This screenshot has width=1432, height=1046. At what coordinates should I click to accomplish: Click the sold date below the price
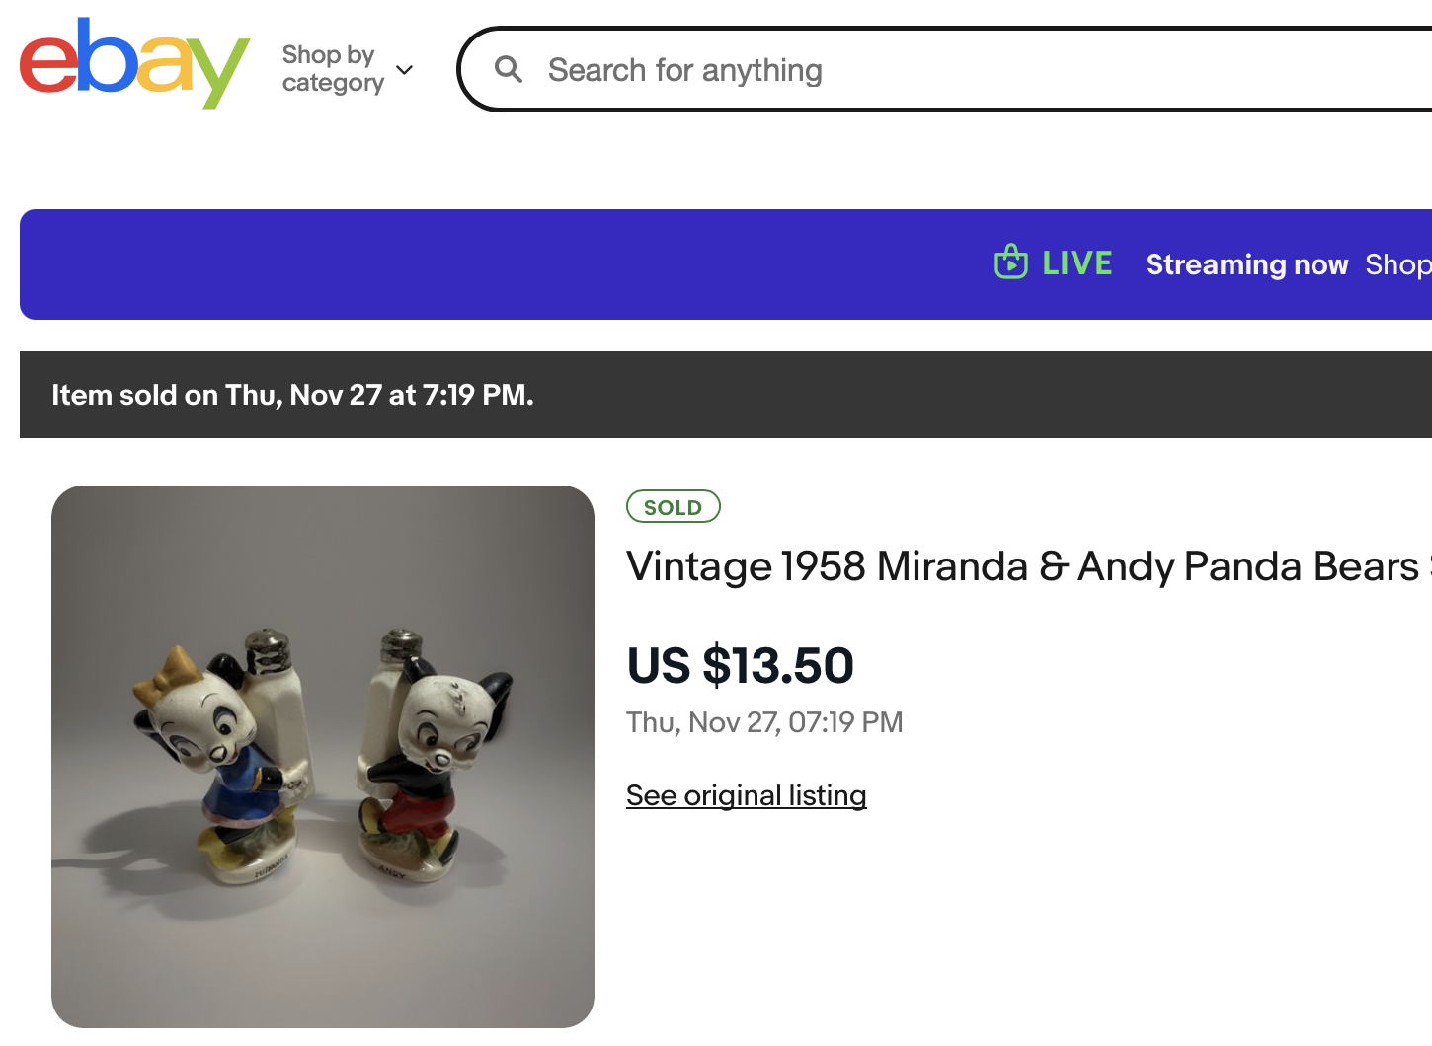pyautogui.click(x=764, y=722)
